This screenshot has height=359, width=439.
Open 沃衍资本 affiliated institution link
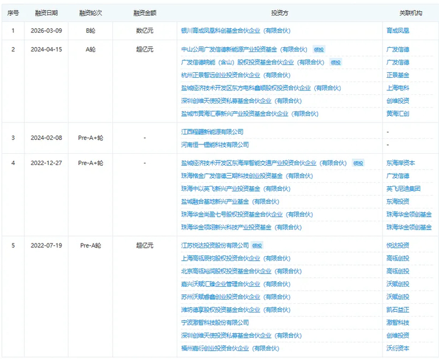[398, 348]
